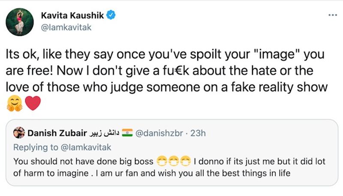Click the Urdu name text beside Danish Zubair
The width and height of the screenshot is (343, 196).
click(104, 133)
